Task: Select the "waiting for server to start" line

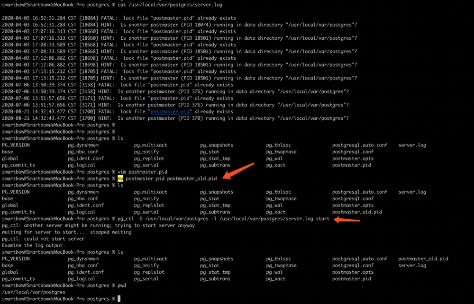Action: (66, 232)
